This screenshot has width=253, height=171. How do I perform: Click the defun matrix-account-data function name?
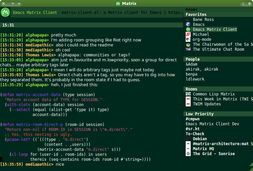(38, 95)
